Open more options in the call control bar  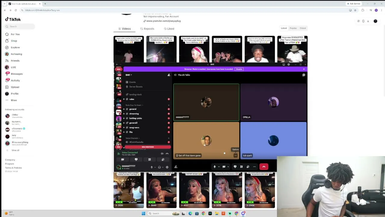[254, 167]
